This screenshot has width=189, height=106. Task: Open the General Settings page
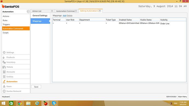pos(40,16)
